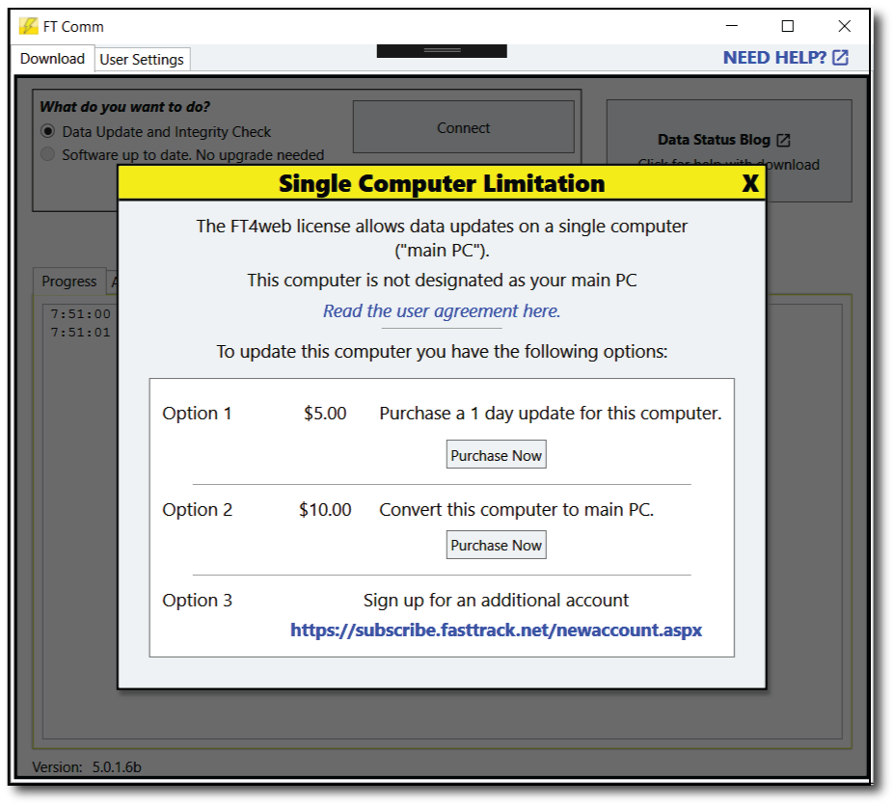894x805 pixels.
Task: Click the $10.00 price for Option 2
Action: point(325,510)
